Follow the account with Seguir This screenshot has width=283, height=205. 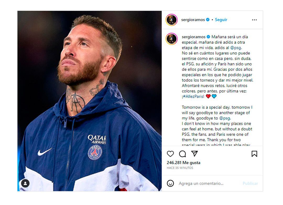tap(221, 20)
